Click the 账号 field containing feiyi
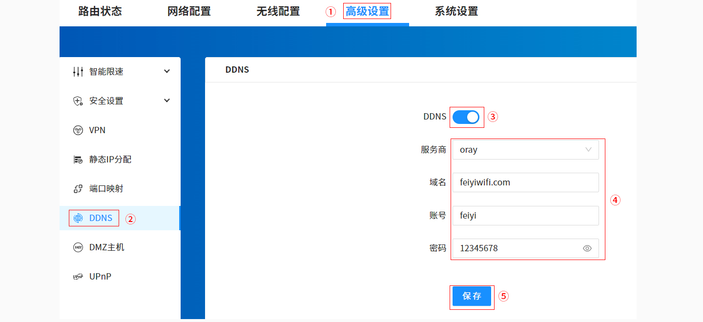Screen dimensions: 703x322 [525, 216]
